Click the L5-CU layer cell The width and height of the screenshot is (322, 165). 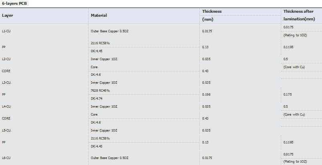[6, 130]
